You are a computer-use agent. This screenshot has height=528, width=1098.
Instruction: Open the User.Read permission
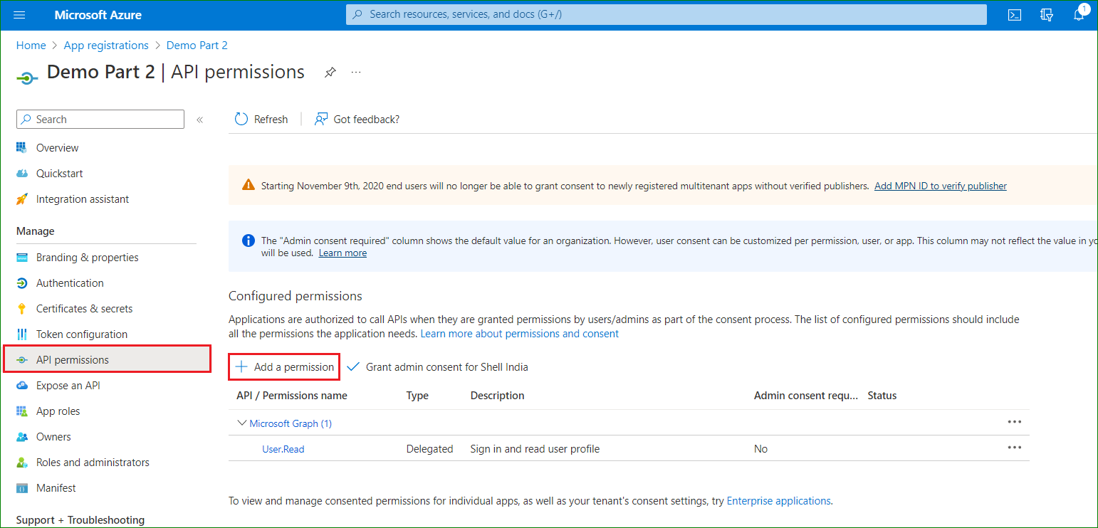point(283,449)
